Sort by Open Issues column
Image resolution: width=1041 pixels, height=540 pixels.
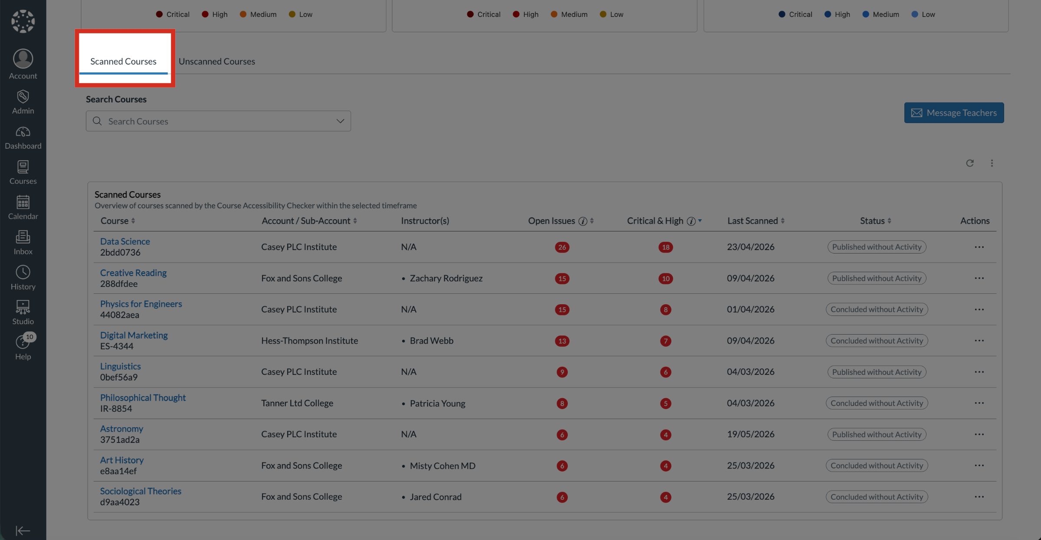(x=592, y=221)
